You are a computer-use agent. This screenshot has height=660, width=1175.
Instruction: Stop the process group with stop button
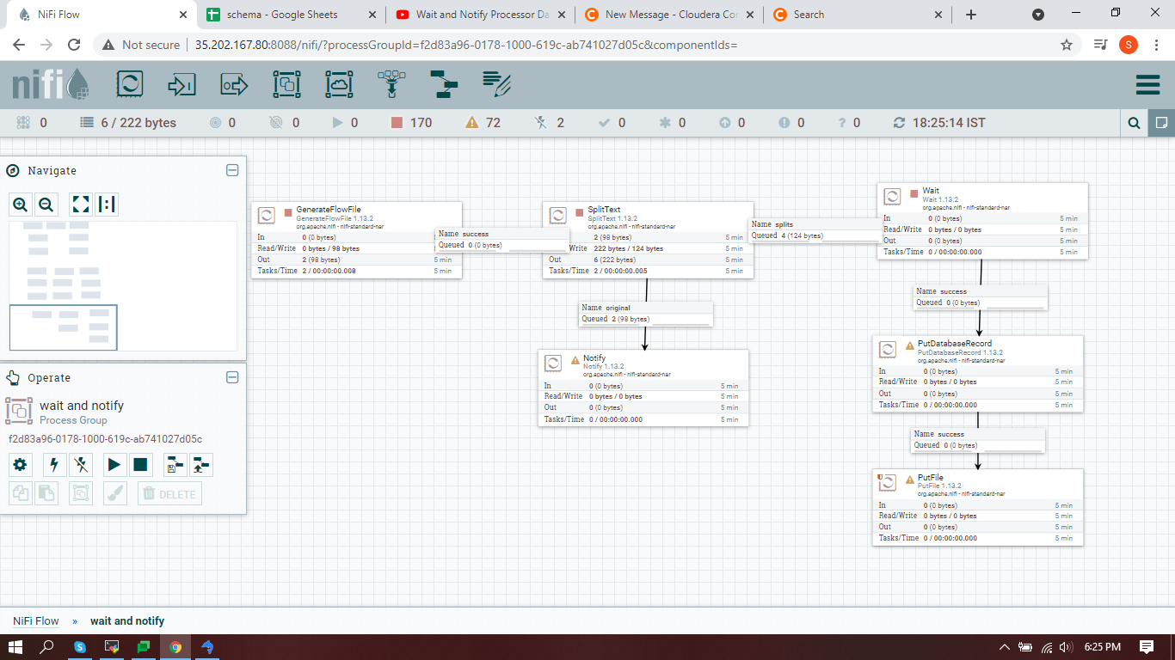pyautogui.click(x=141, y=465)
